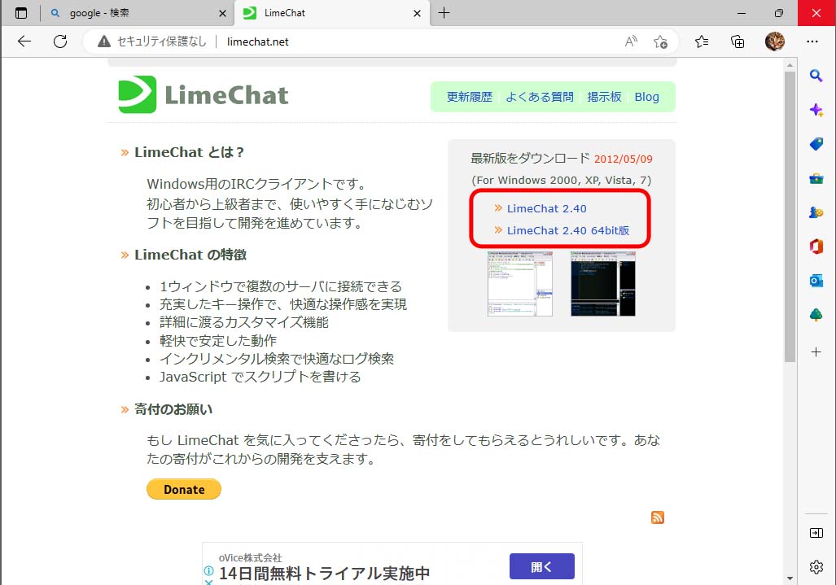Close the google - 検索 tab

click(223, 13)
